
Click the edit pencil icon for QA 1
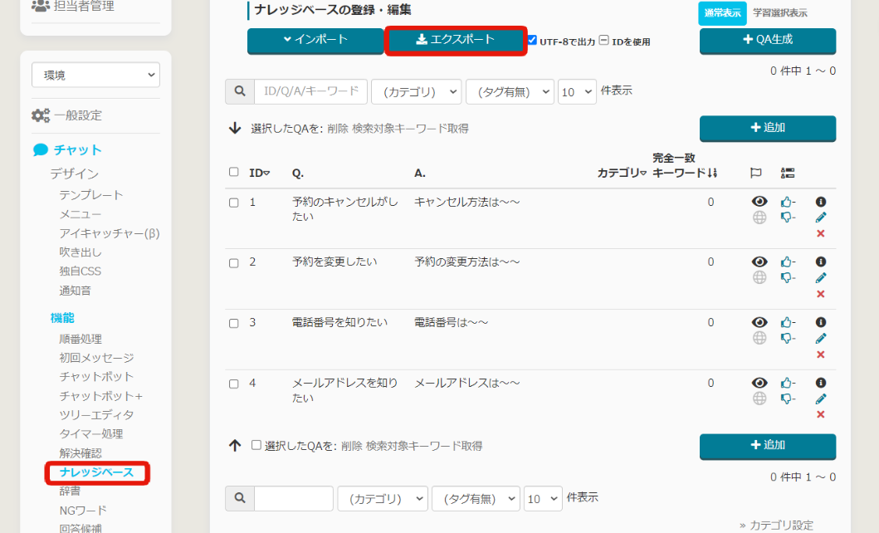(x=821, y=218)
